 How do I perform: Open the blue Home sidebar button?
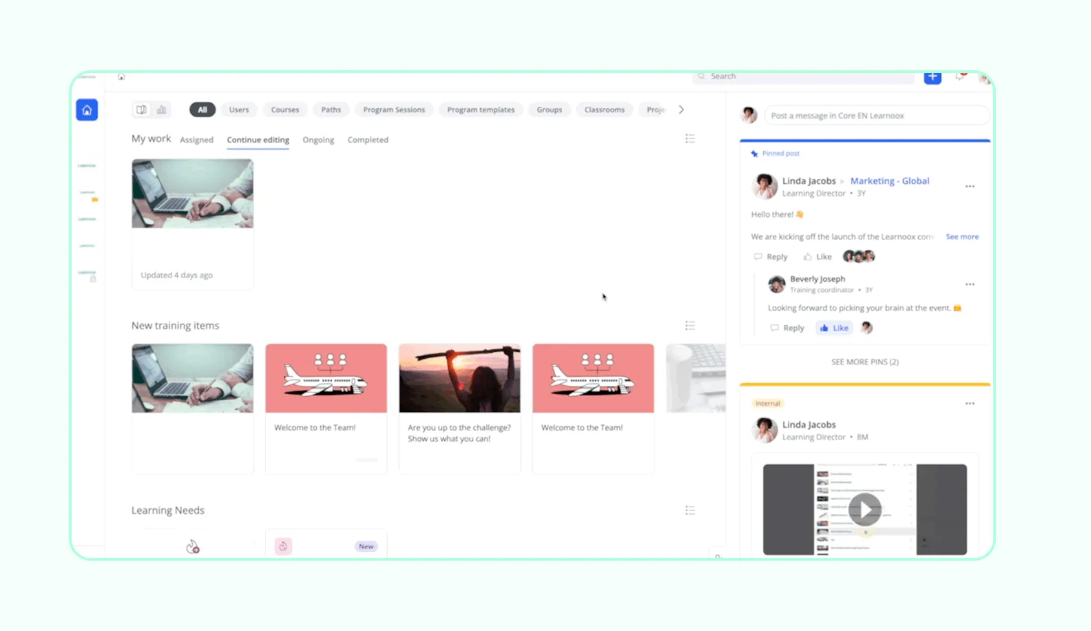[x=87, y=110]
